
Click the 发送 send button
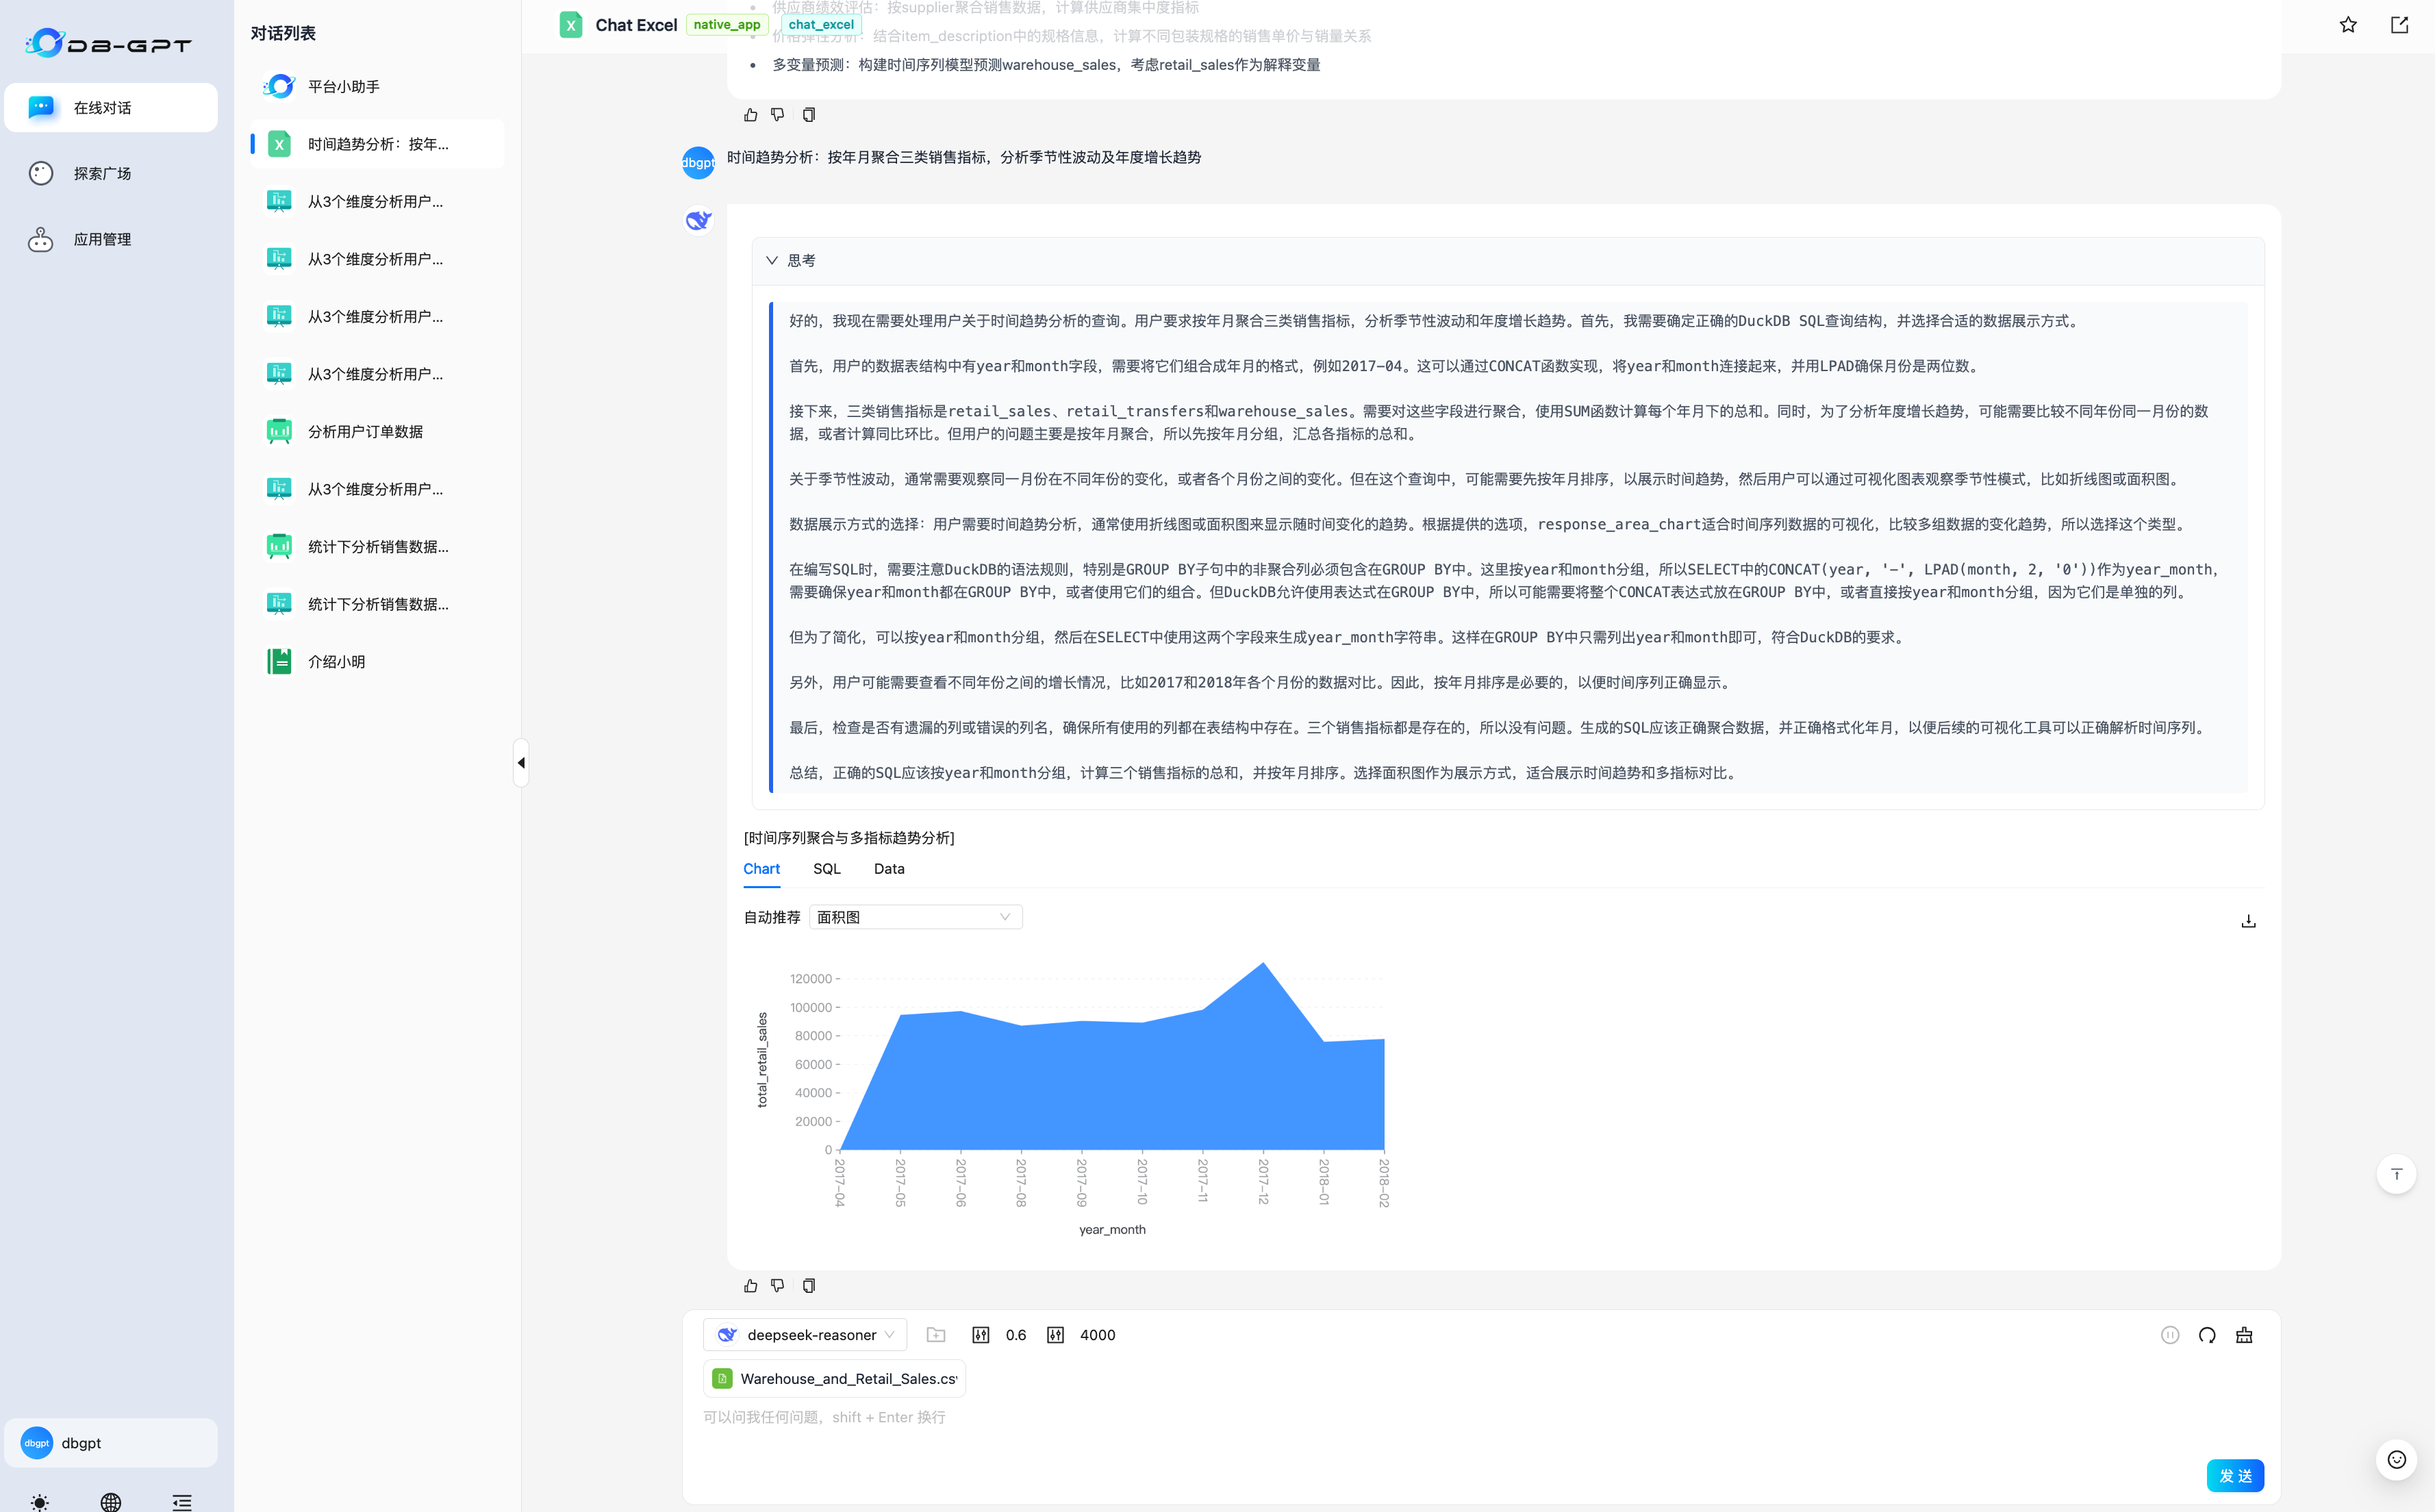(2237, 1475)
